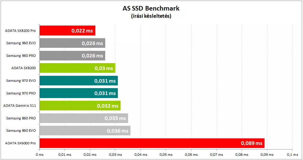
Task: Select the "Samsung 860 EVO" axis label
Action: 21,131
